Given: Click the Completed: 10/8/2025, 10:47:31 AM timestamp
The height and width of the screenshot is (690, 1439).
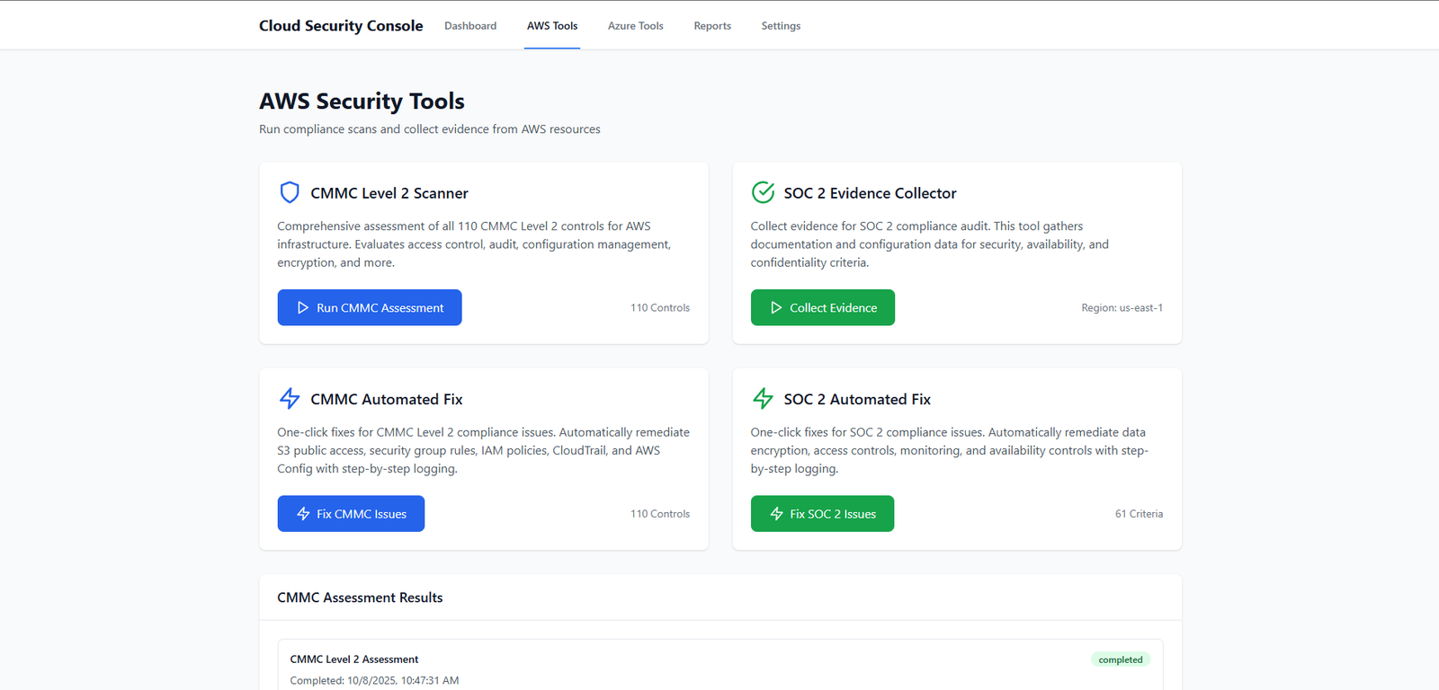Looking at the screenshot, I should 374,681.
